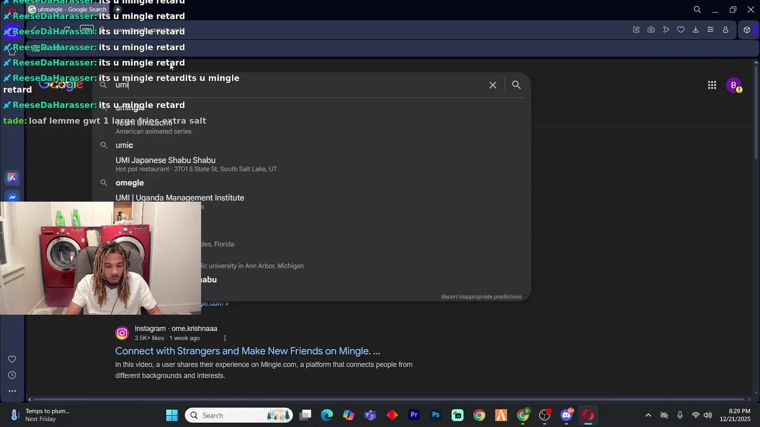The height and width of the screenshot is (427, 760).
Task: Click the Instagram ome.krishnaaa source line
Action: (x=176, y=329)
